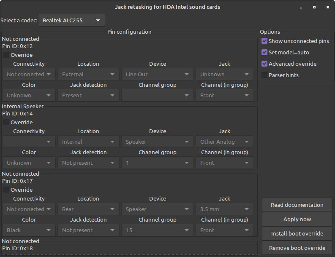Click Select a codec label
Image resolution: width=335 pixels, height=257 pixels.
coord(19,21)
